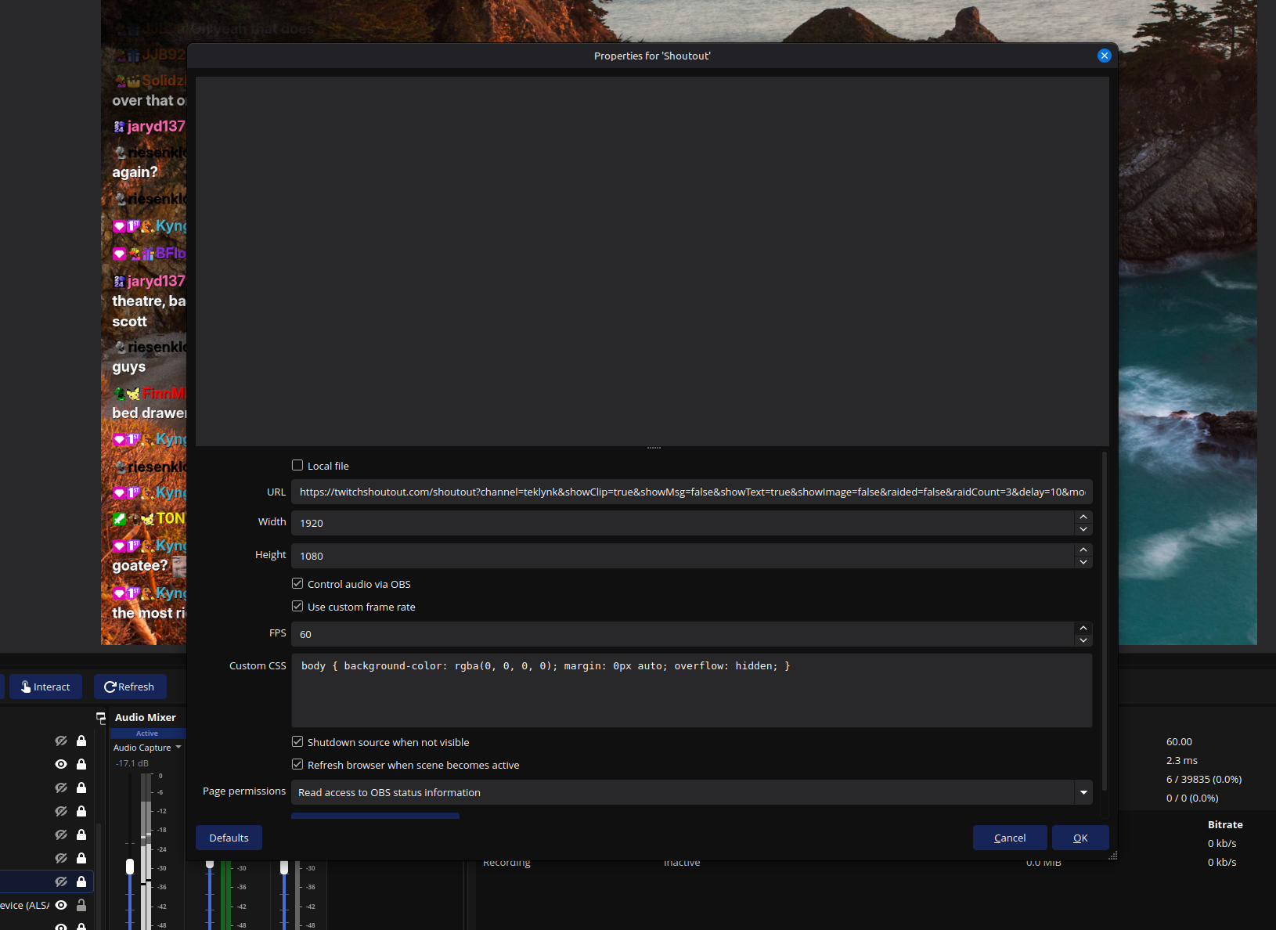Click the Audio Mixer dock float icon
This screenshot has height=930, width=1276.
[x=101, y=717]
